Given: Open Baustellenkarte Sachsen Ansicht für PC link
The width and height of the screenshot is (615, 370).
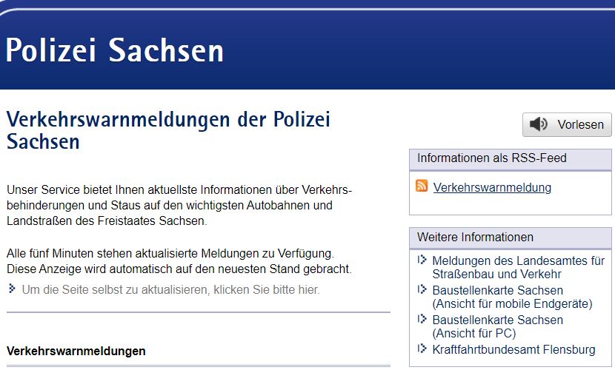Looking at the screenshot, I should pyautogui.click(x=497, y=326).
